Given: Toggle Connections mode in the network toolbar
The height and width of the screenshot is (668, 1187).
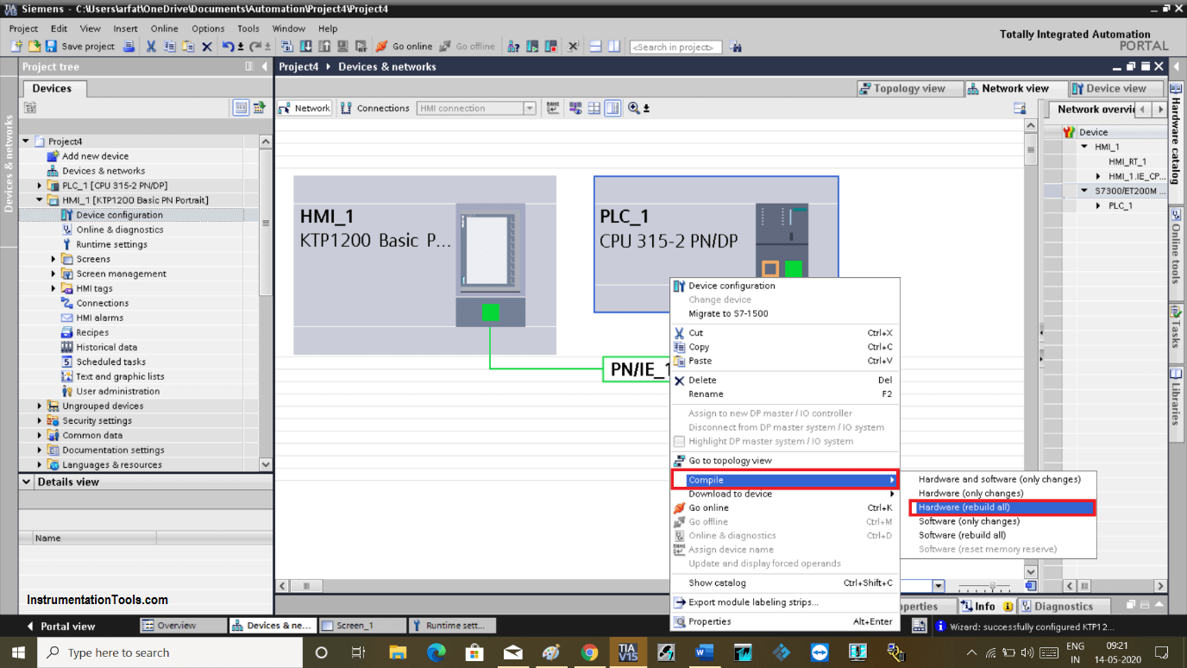Looking at the screenshot, I should [375, 108].
